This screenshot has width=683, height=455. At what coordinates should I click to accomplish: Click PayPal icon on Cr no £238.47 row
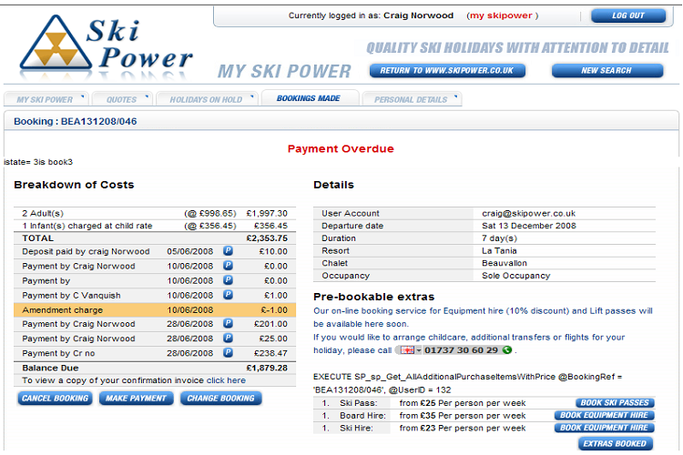pyautogui.click(x=228, y=353)
